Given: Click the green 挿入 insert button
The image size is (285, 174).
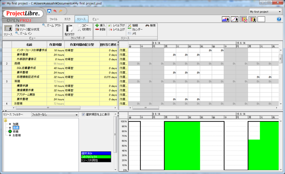Looking at the screenshot, I should click(x=100, y=25).
